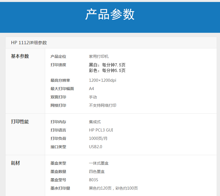Click the 双面打印 label

click(x=58, y=97)
